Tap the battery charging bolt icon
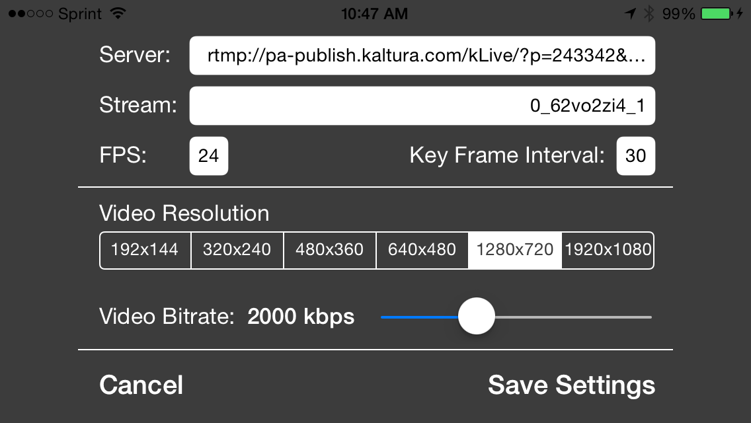The width and height of the screenshot is (751, 423). tap(740, 13)
